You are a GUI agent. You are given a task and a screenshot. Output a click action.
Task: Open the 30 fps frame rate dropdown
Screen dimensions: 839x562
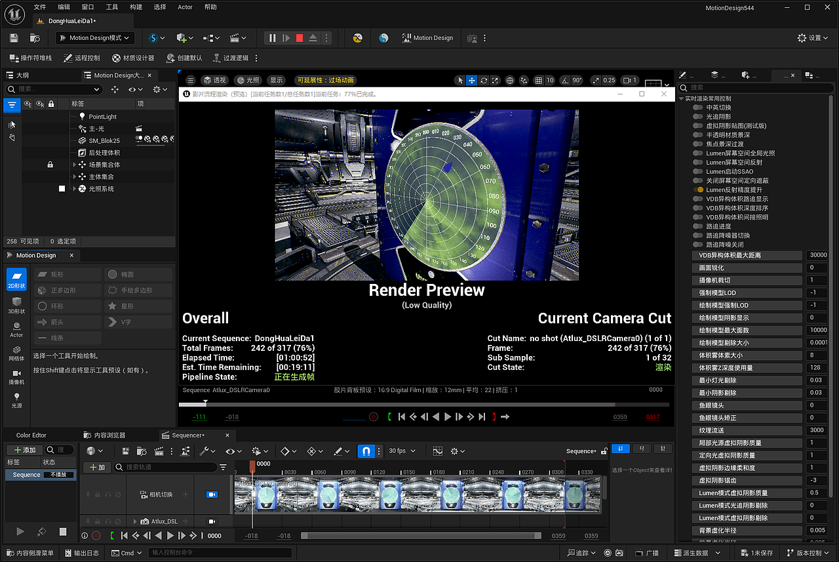[x=401, y=451]
